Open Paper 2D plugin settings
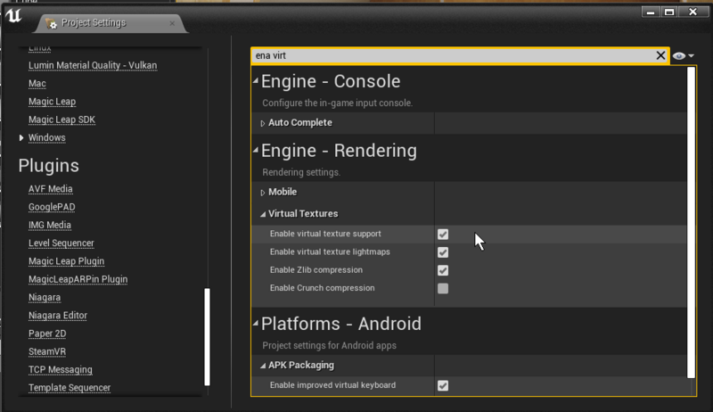Viewport: 713px width, 412px height. [x=47, y=334]
